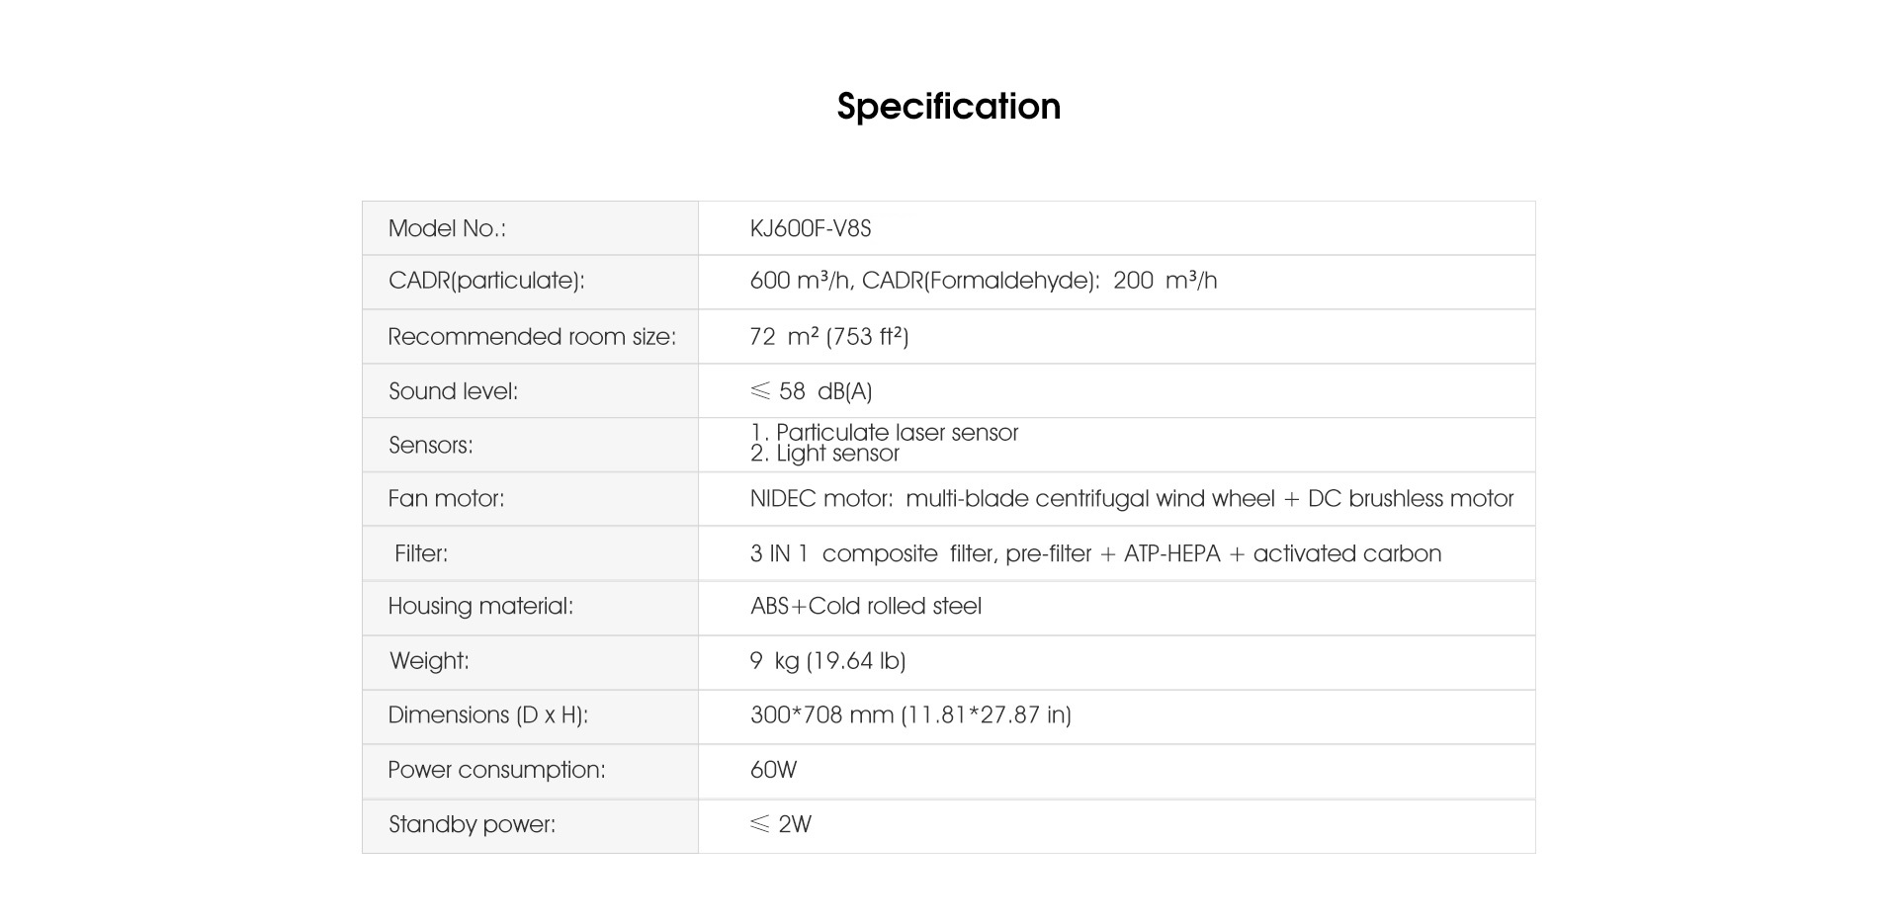Click the 60W power consumption value

point(773,770)
